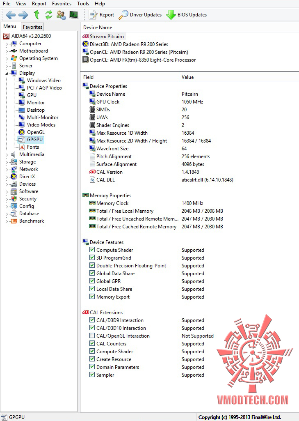Select the Software tree item
The height and width of the screenshot is (421, 299).
(x=29, y=191)
